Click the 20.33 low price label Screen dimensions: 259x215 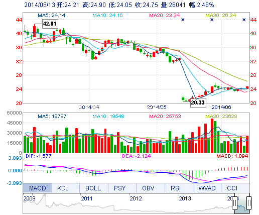[x=198, y=102]
